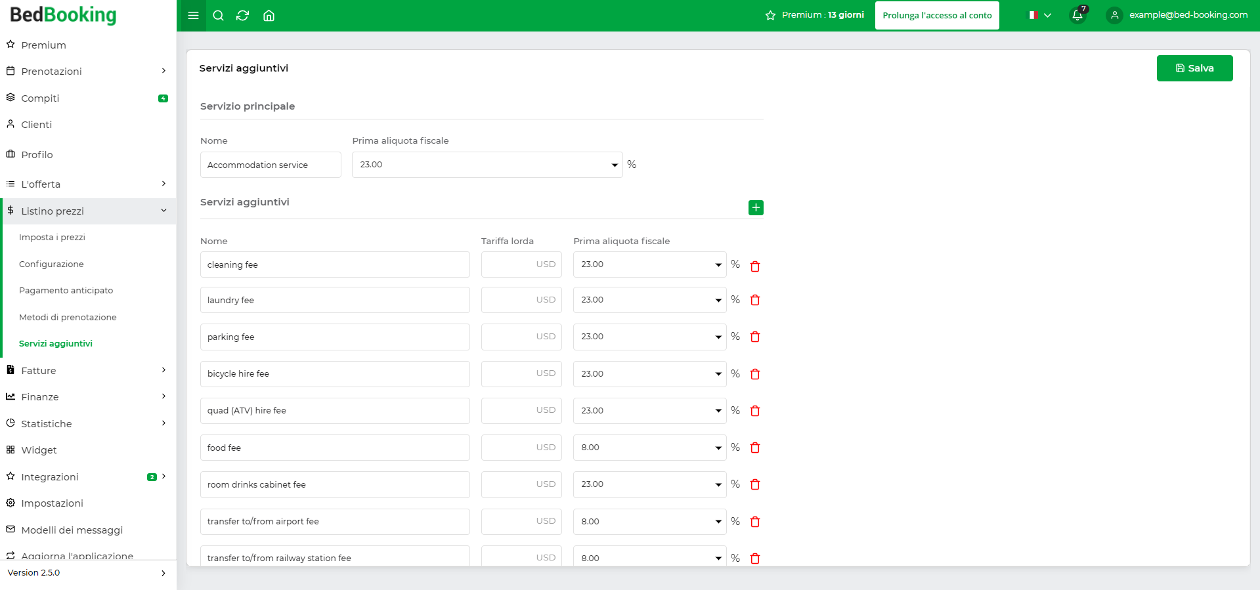Click the refresh sync icon
This screenshot has width=1260, height=590.
243,16
